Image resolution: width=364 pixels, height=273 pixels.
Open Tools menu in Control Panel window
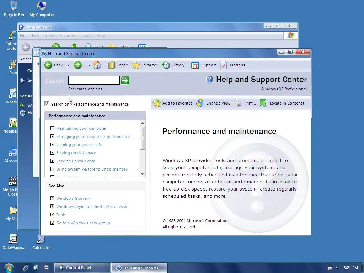tap(86, 36)
